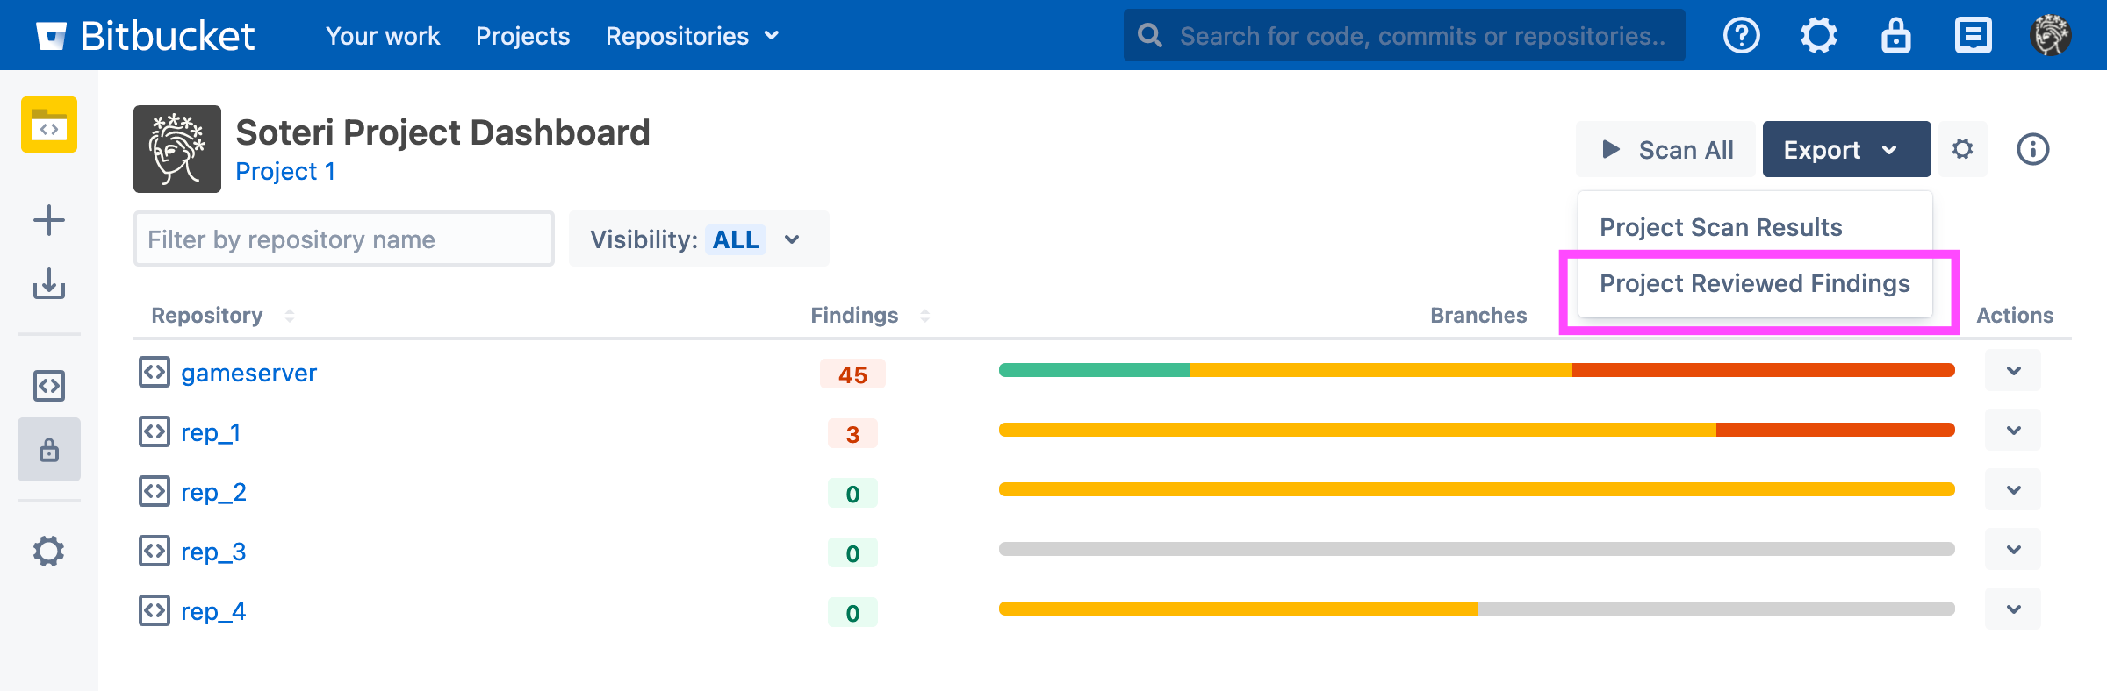The image size is (2107, 691).
Task: Open the Visibility ALL dropdown
Action: (698, 239)
